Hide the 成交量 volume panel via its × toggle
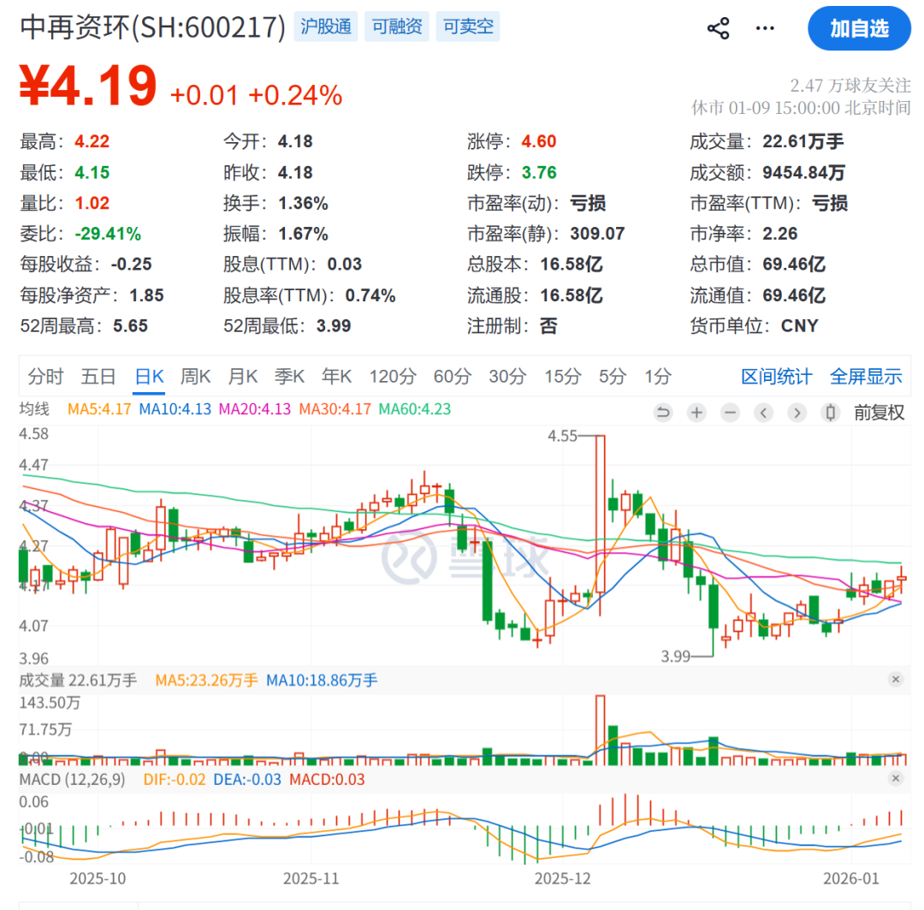 click(896, 679)
